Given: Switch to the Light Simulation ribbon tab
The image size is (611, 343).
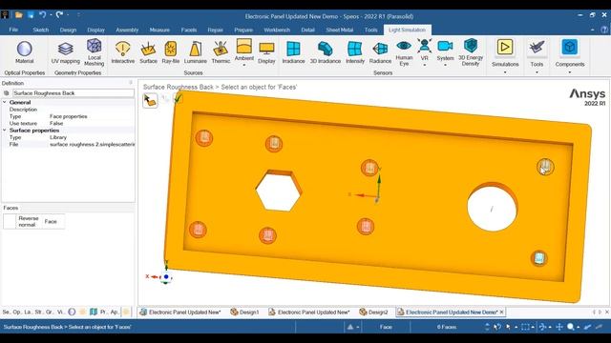Looking at the screenshot, I should pos(408,30).
